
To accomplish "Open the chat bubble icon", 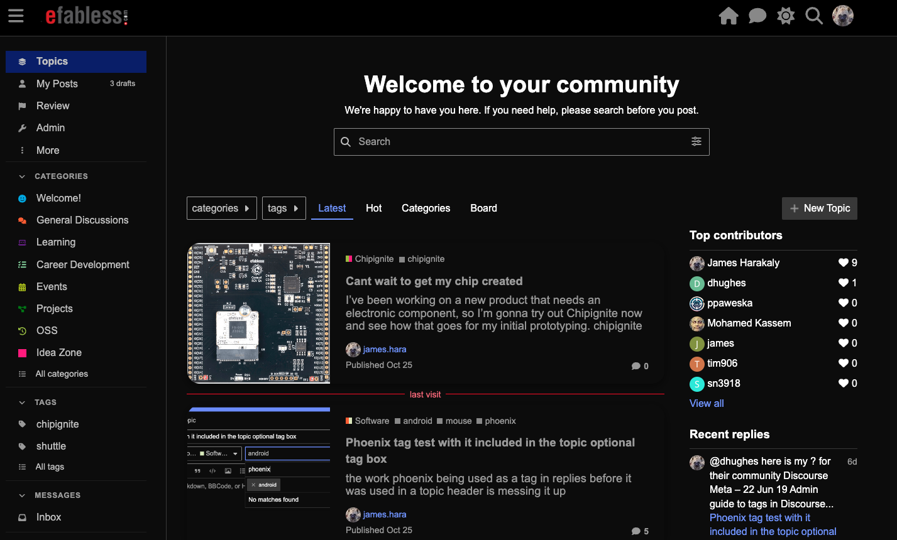I will click(x=757, y=16).
